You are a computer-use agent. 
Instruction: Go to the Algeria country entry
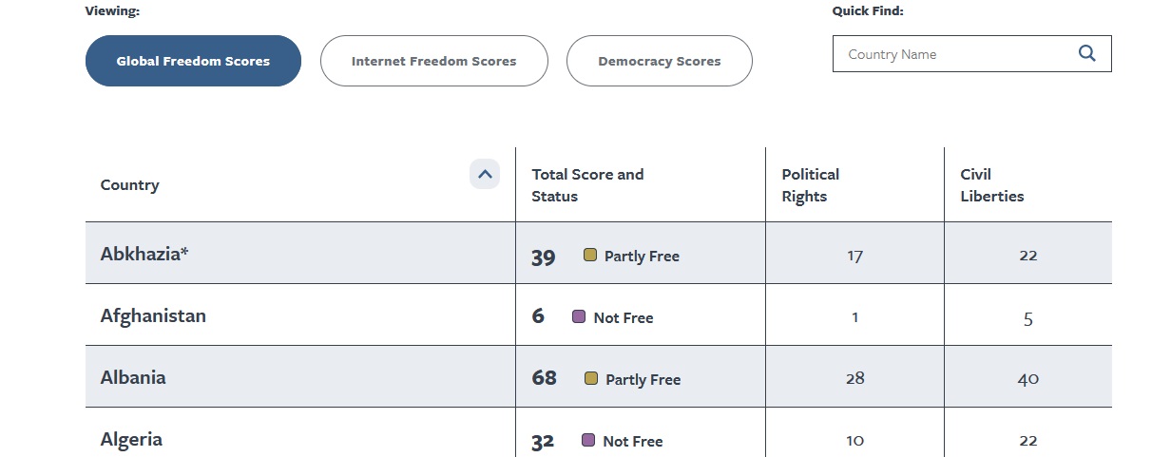(131, 439)
